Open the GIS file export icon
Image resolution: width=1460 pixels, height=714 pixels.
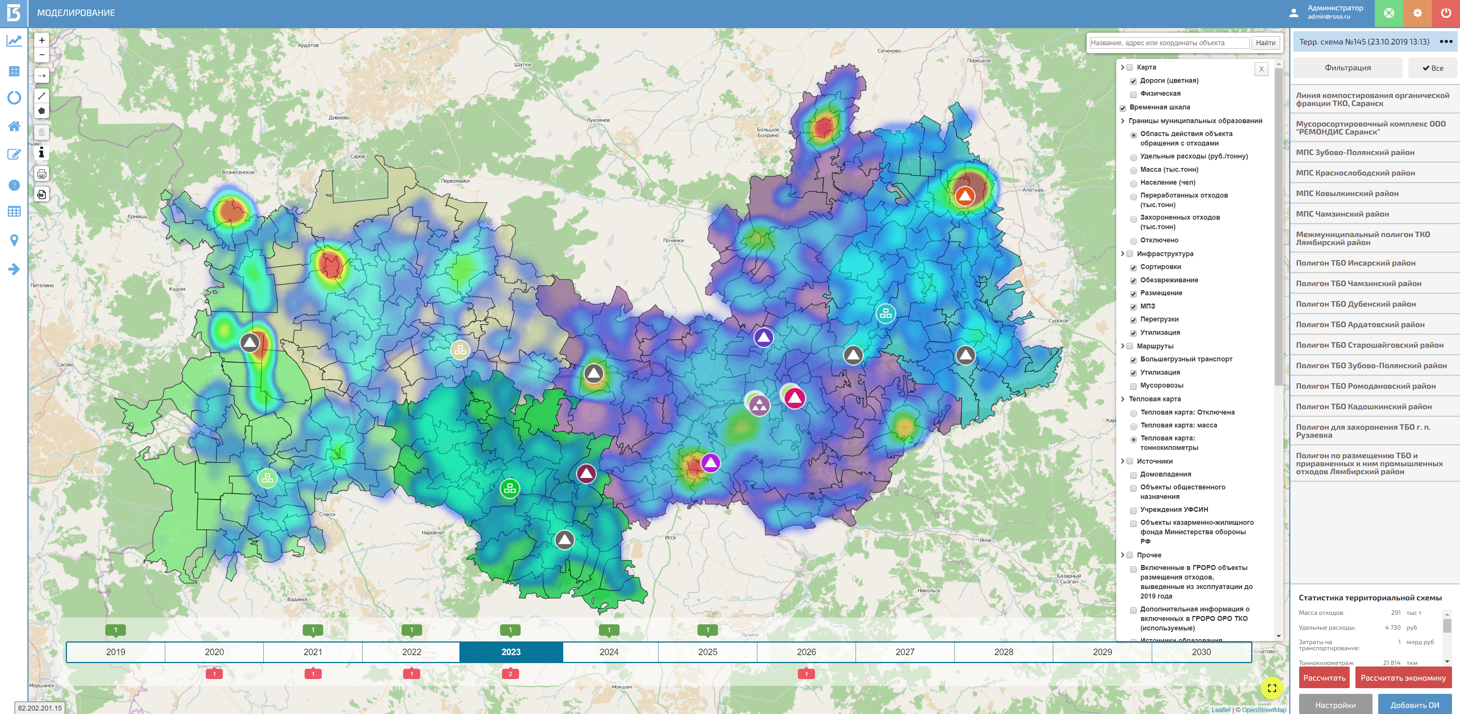[x=41, y=195]
